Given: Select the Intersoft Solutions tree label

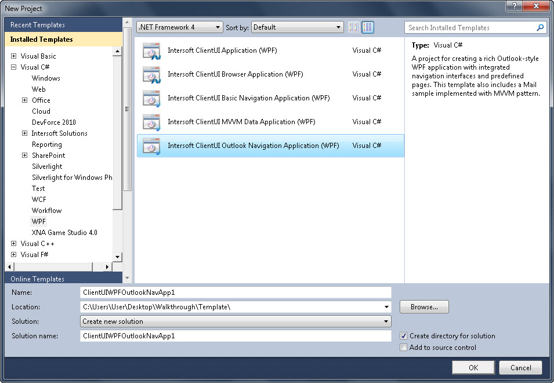Looking at the screenshot, I should [59, 133].
